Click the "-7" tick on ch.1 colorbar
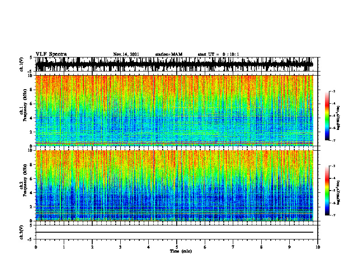Image resolution: width=358 pixels, height=277 pixels. click(x=334, y=140)
